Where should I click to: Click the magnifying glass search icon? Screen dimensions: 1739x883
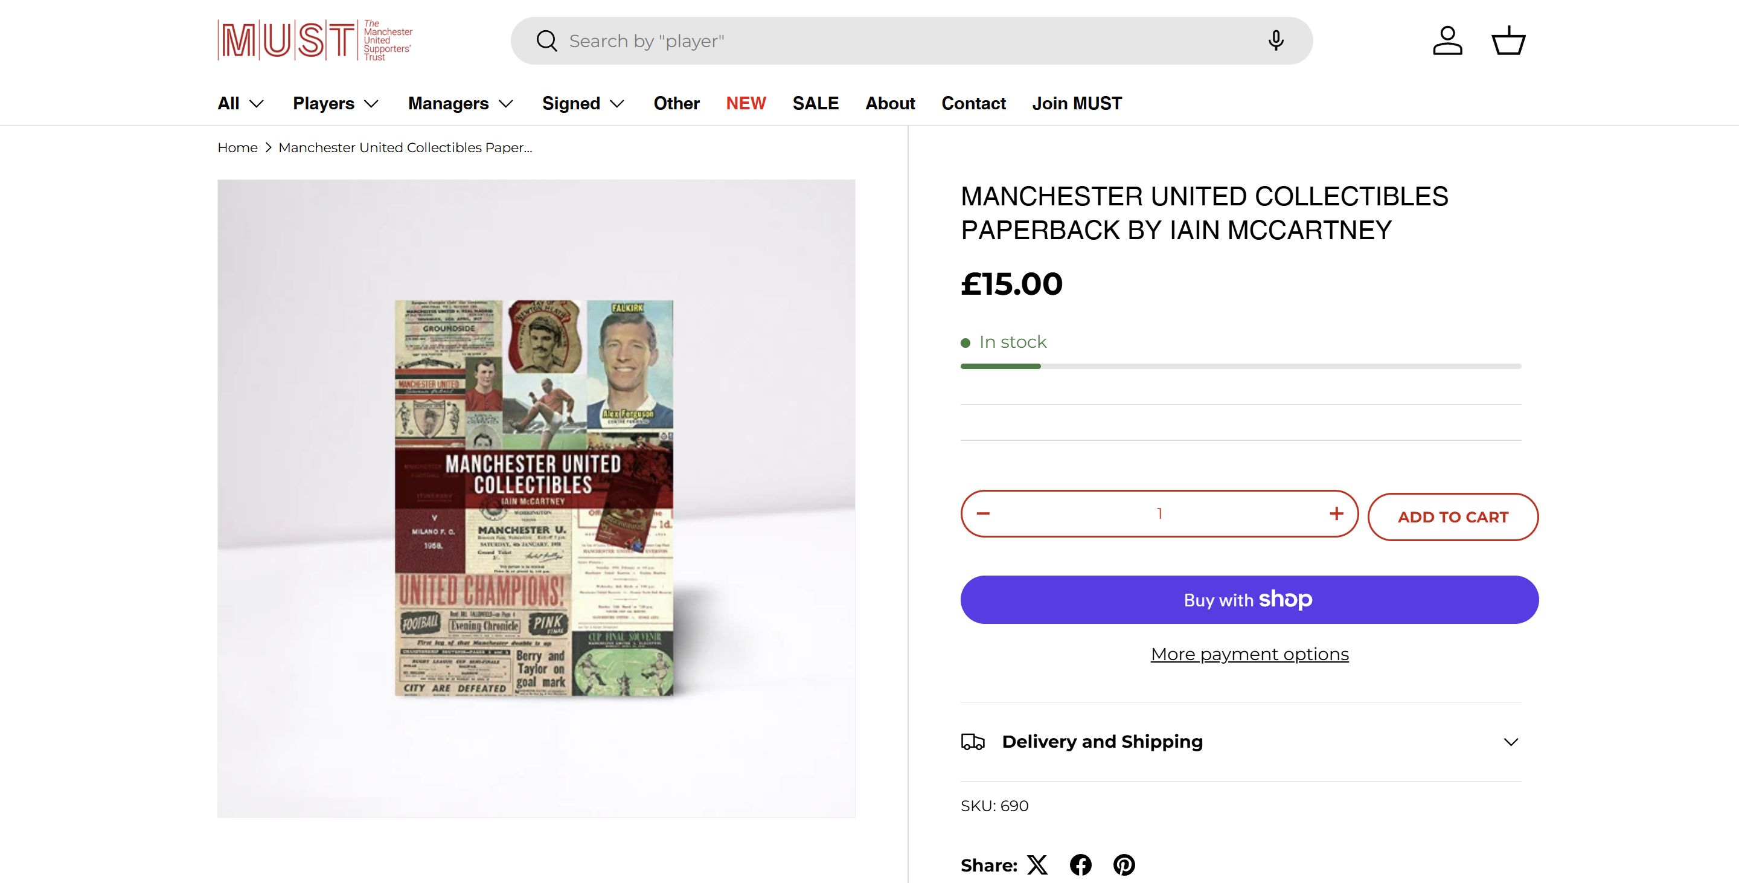(546, 41)
